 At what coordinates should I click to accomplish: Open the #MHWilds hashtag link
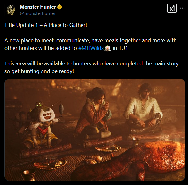[x=91, y=48]
